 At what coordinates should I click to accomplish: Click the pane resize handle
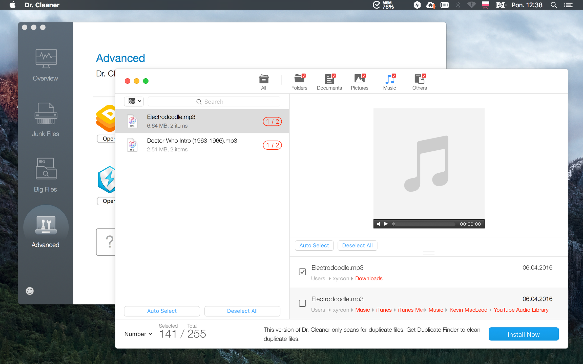[x=429, y=253]
